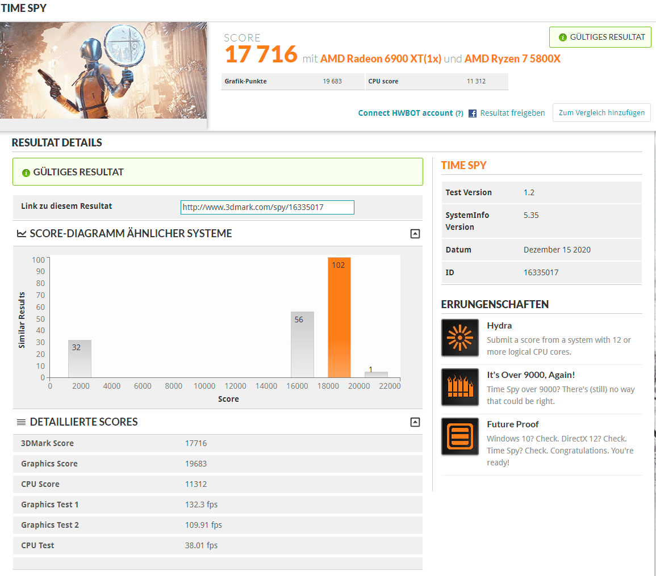Screen dimensions: 656x576
Task: Click the list icon beside Detaillierte Scores
Action: [x=21, y=422]
